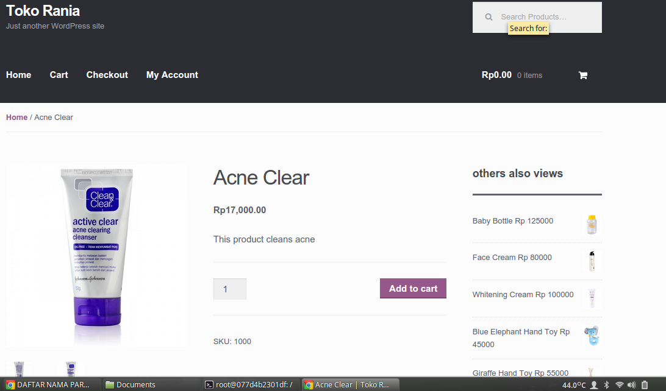Click the '0 items' cart count text
The width and height of the screenshot is (666, 391).
click(x=529, y=76)
